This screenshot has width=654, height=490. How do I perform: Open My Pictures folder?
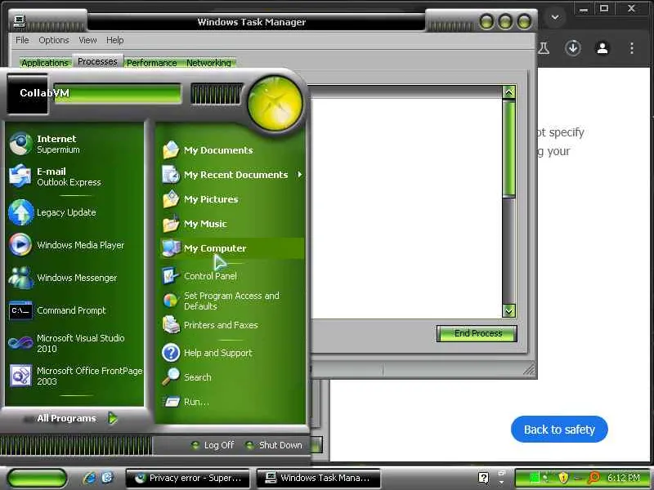pyautogui.click(x=231, y=199)
